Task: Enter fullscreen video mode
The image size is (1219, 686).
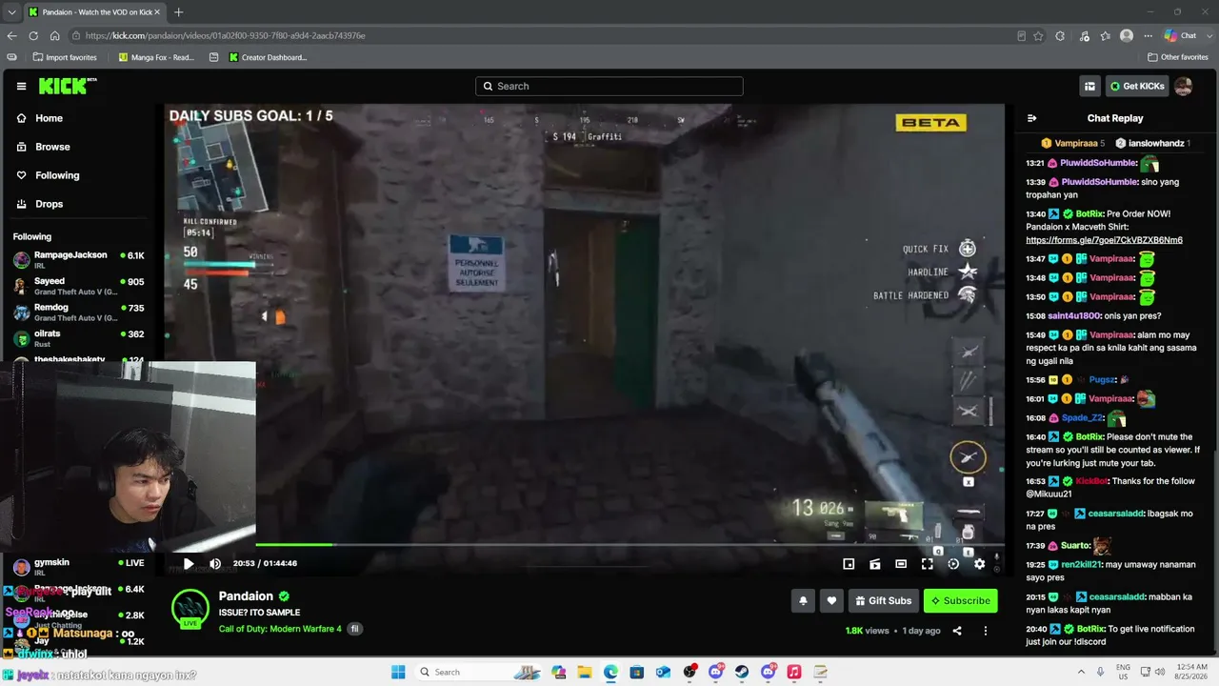Action: coord(928,564)
